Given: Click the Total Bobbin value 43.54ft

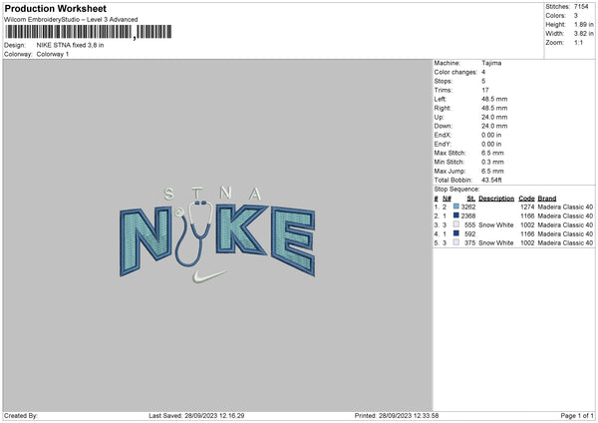Looking at the screenshot, I should point(491,180).
